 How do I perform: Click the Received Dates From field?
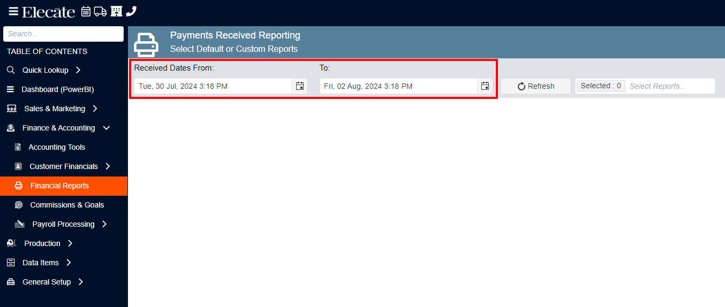213,86
